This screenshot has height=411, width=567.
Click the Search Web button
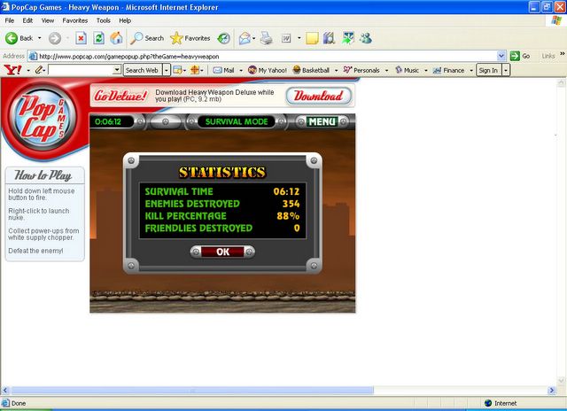tap(143, 70)
